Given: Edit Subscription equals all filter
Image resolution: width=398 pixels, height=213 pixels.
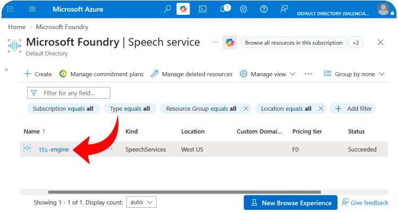Looking at the screenshot, I should [x=63, y=109].
